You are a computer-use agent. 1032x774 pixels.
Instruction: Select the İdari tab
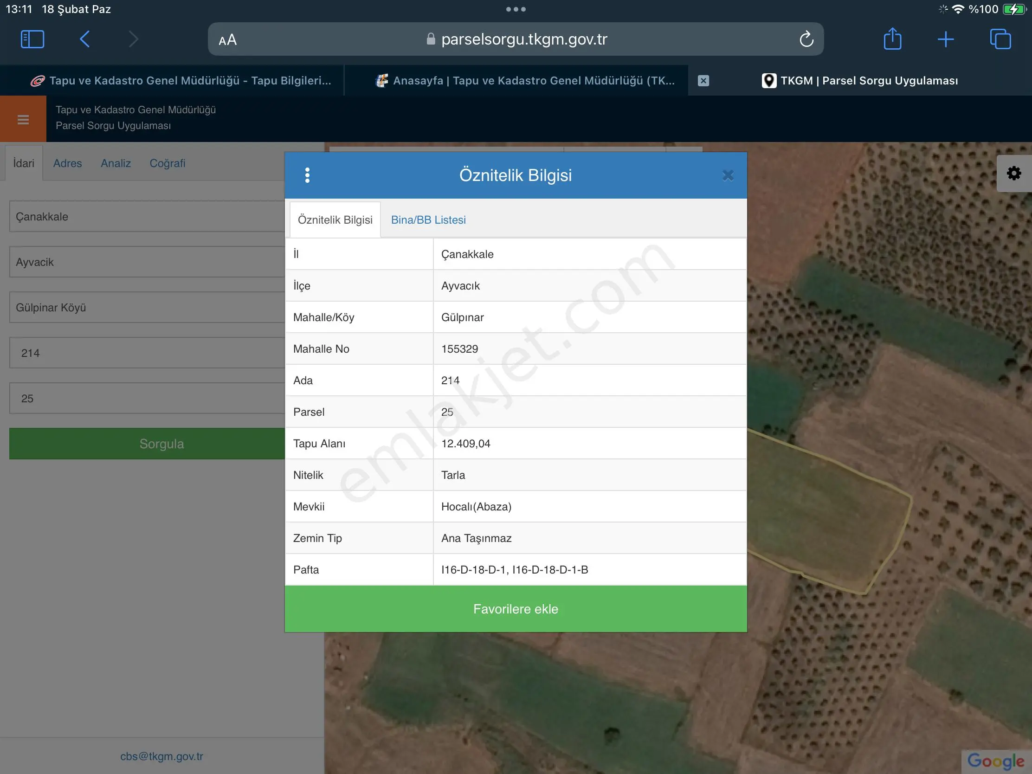point(24,163)
